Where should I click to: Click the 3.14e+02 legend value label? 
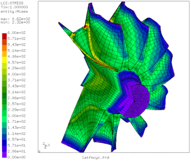(17, 92)
